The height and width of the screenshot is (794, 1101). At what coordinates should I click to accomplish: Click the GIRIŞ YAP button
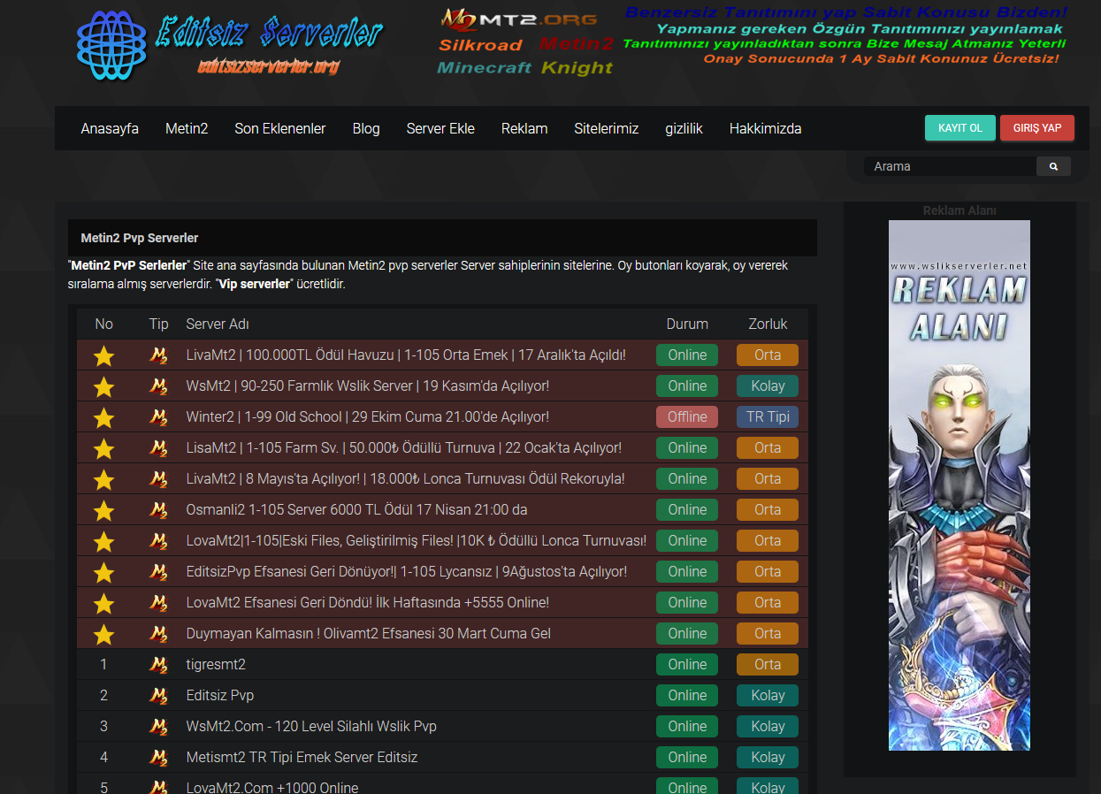click(1037, 128)
